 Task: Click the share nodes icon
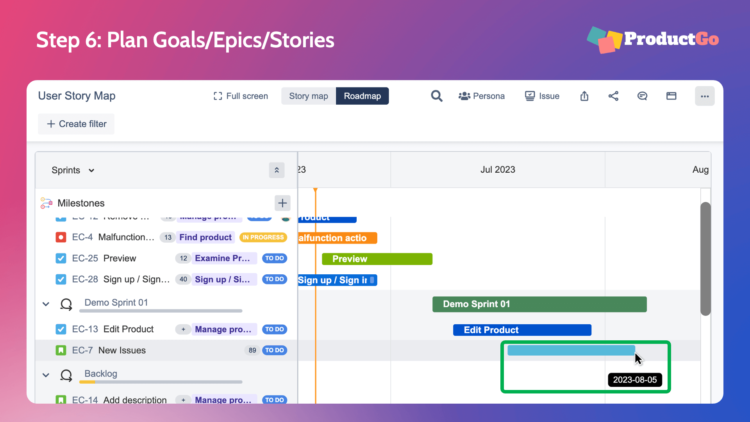click(x=613, y=96)
